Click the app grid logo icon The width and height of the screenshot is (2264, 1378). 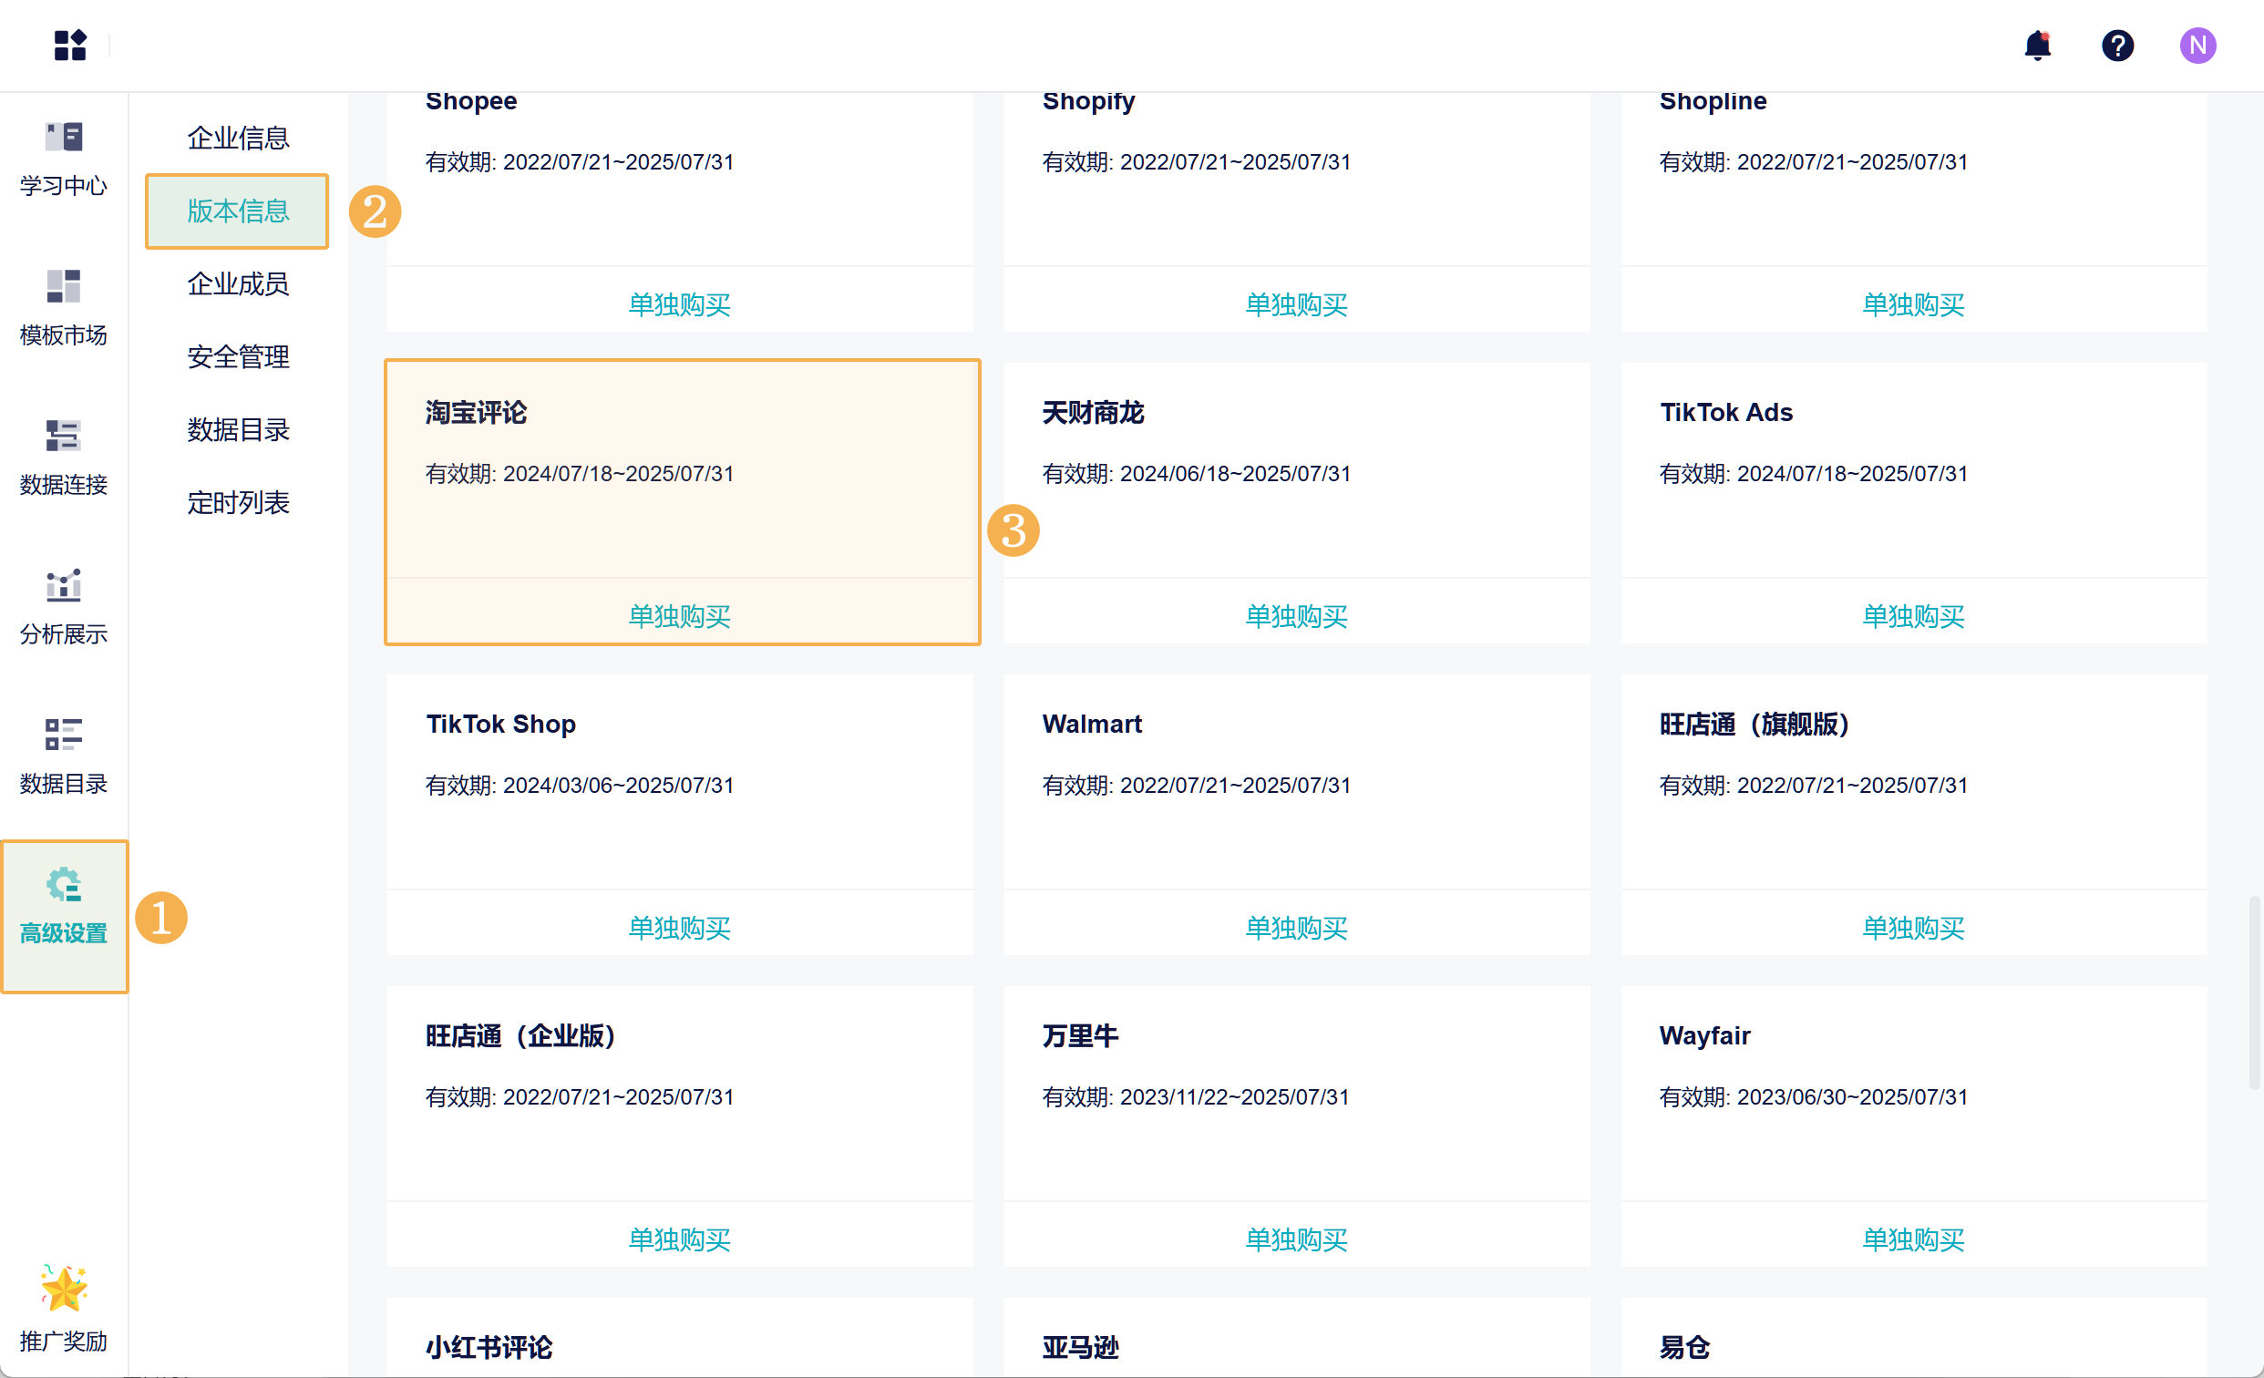point(70,45)
